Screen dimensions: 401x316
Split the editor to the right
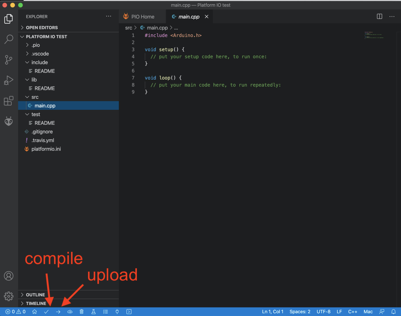click(379, 16)
